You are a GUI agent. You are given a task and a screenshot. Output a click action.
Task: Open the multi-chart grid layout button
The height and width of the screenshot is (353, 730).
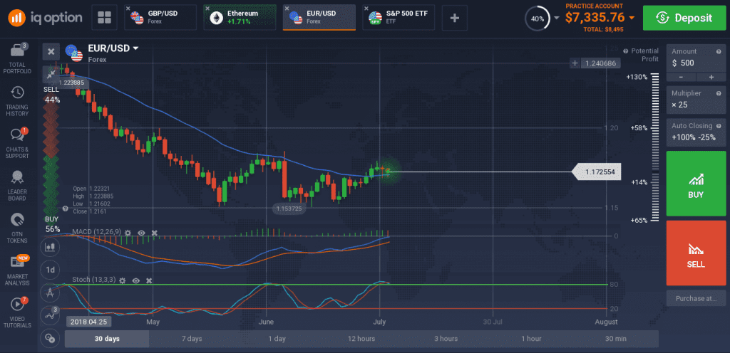click(x=104, y=18)
